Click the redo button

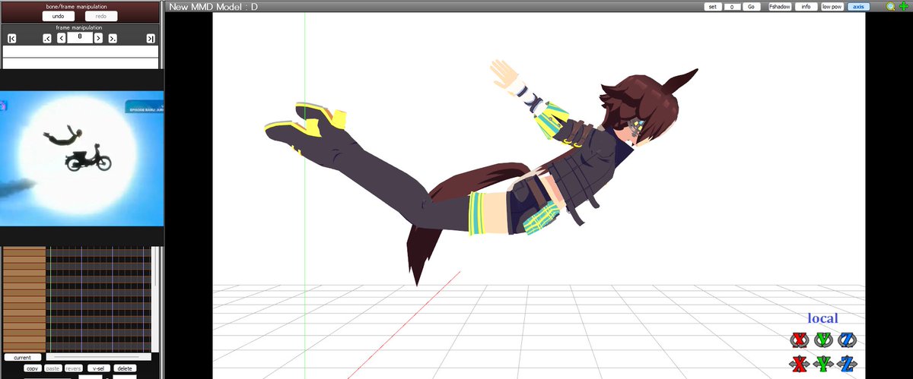[x=101, y=16]
